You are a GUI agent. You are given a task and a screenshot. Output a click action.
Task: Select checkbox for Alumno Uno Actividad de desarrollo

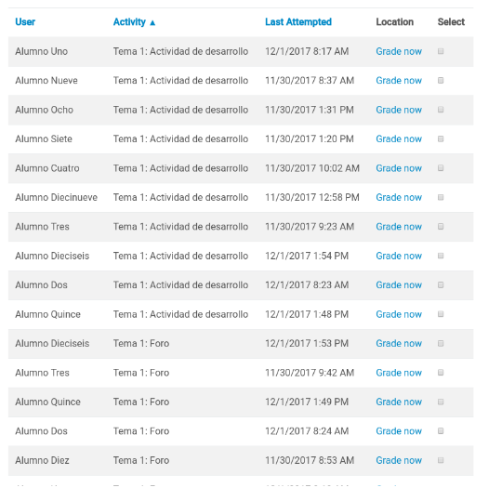click(441, 51)
